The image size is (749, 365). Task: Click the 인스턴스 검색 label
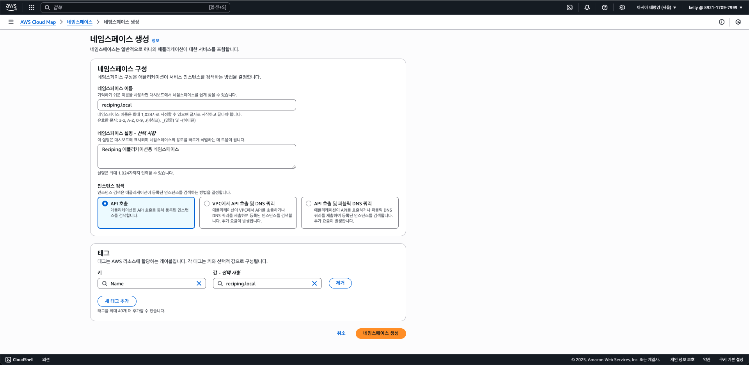(x=111, y=186)
